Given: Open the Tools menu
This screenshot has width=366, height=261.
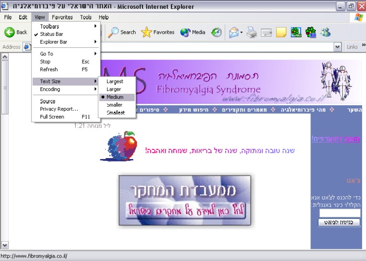Looking at the screenshot, I should point(85,17).
